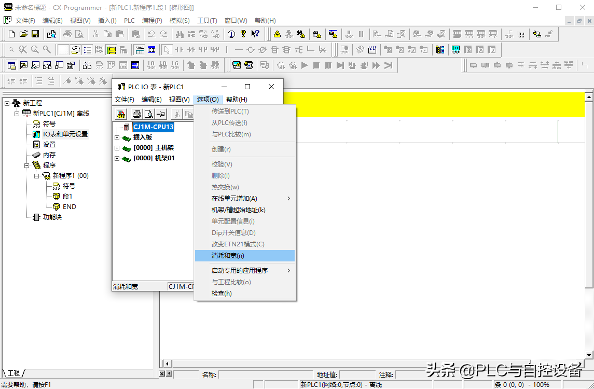
Task: Click the binoculars Find icon
Action: coord(179,34)
